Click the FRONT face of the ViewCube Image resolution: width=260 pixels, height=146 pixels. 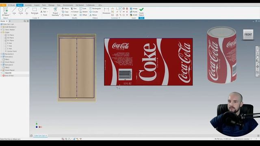pos(248,34)
